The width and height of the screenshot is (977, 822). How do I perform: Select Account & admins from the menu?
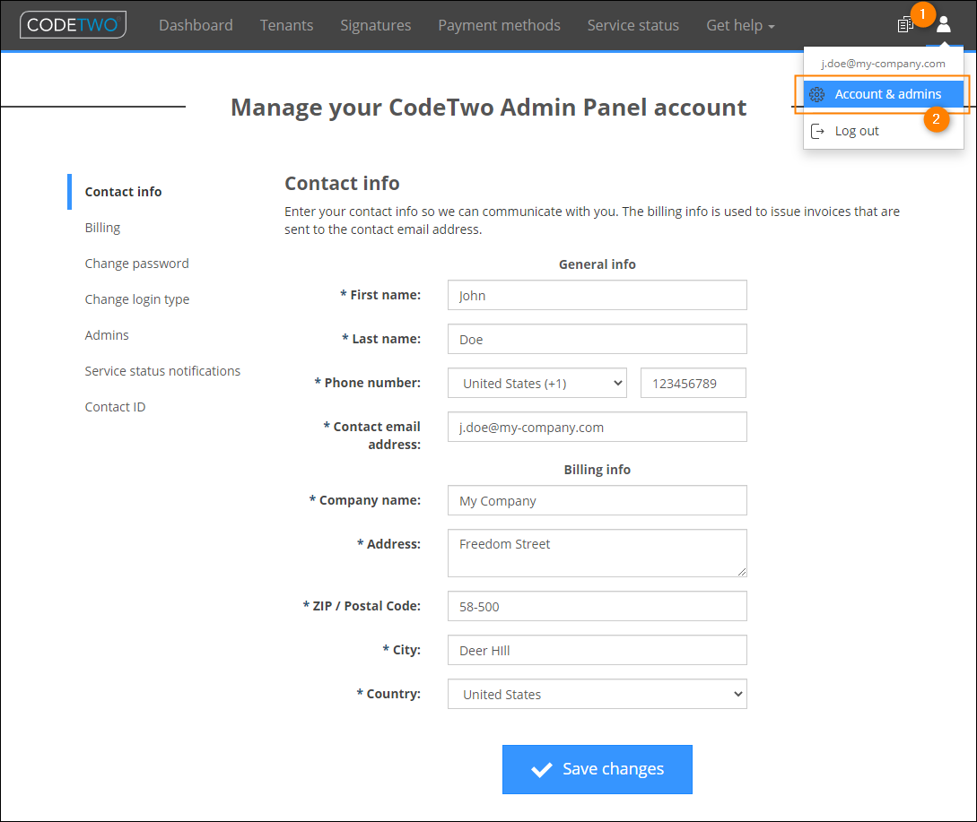889,94
